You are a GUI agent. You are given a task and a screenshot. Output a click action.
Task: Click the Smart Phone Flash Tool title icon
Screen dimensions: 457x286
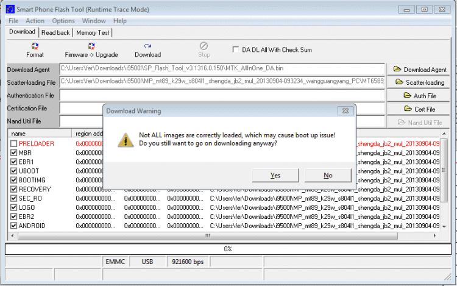tap(10, 9)
